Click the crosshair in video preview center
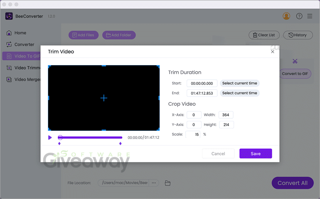This screenshot has width=320, height=199. [x=104, y=98]
